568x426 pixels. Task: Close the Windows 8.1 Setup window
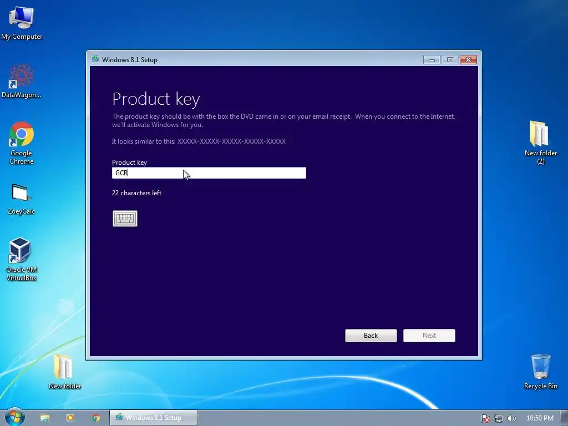tap(468, 60)
